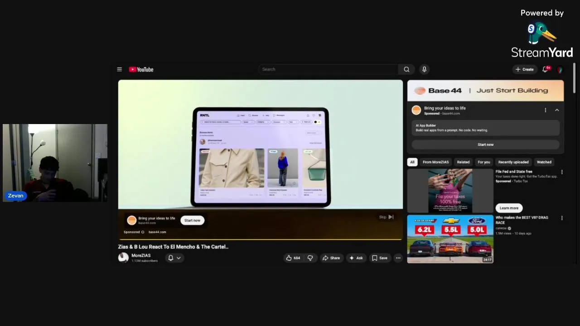The width and height of the screenshot is (580, 326).
Task: Like the video with thumbs up
Action: [x=293, y=258]
